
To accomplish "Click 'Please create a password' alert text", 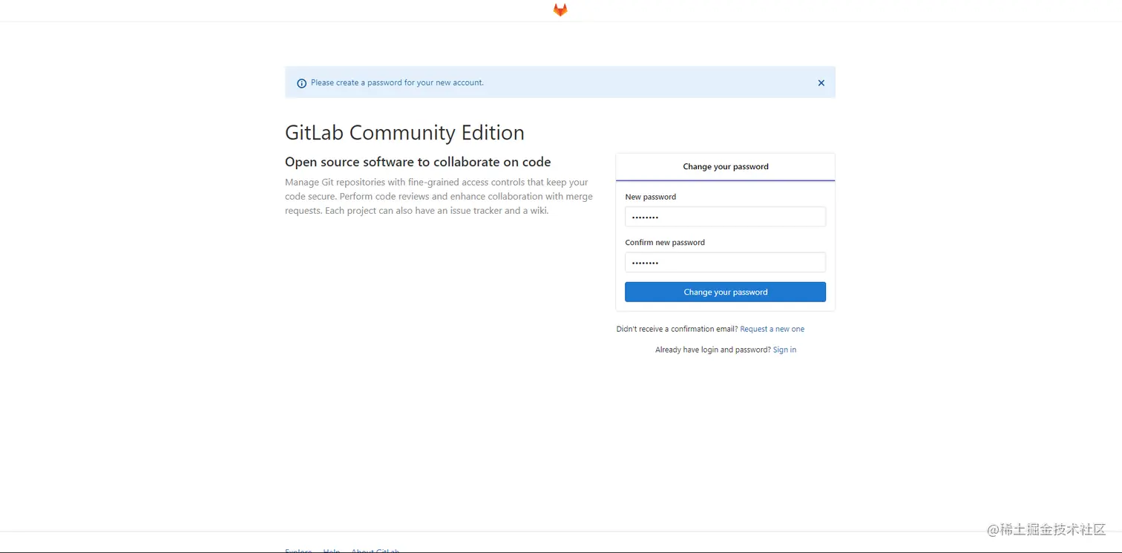I will (x=397, y=82).
